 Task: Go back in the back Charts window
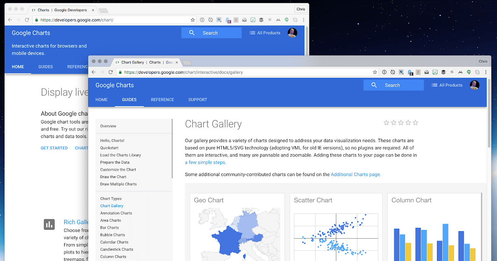10,19
